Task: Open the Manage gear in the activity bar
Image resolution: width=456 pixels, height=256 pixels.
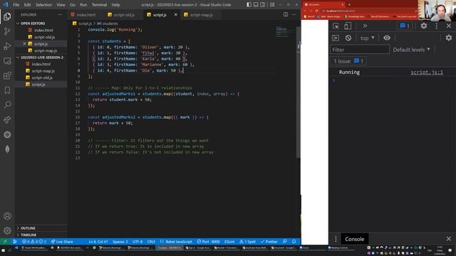Action: [x=7, y=230]
